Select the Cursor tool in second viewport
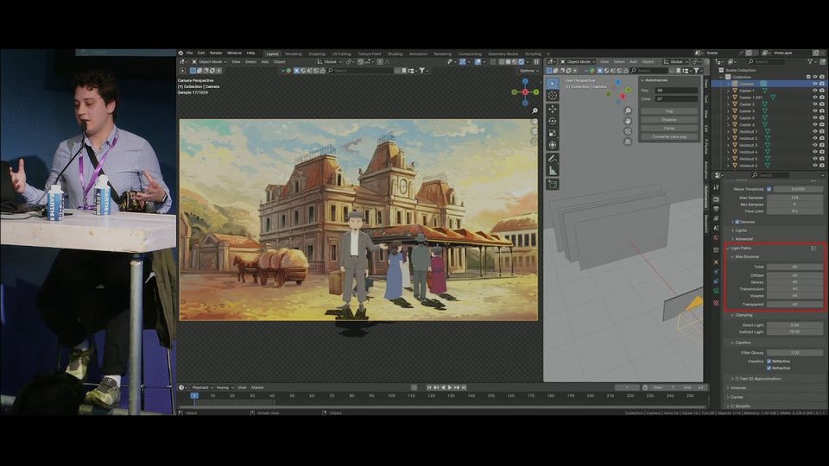This screenshot has height=466, width=829. tap(553, 96)
